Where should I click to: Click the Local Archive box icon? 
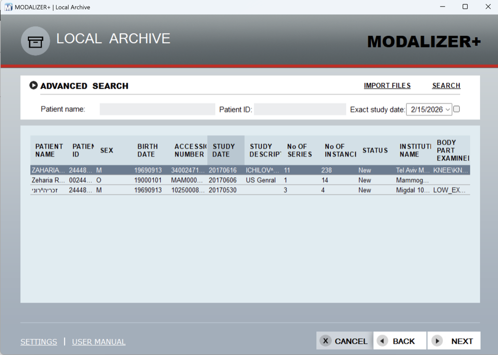[x=35, y=41]
